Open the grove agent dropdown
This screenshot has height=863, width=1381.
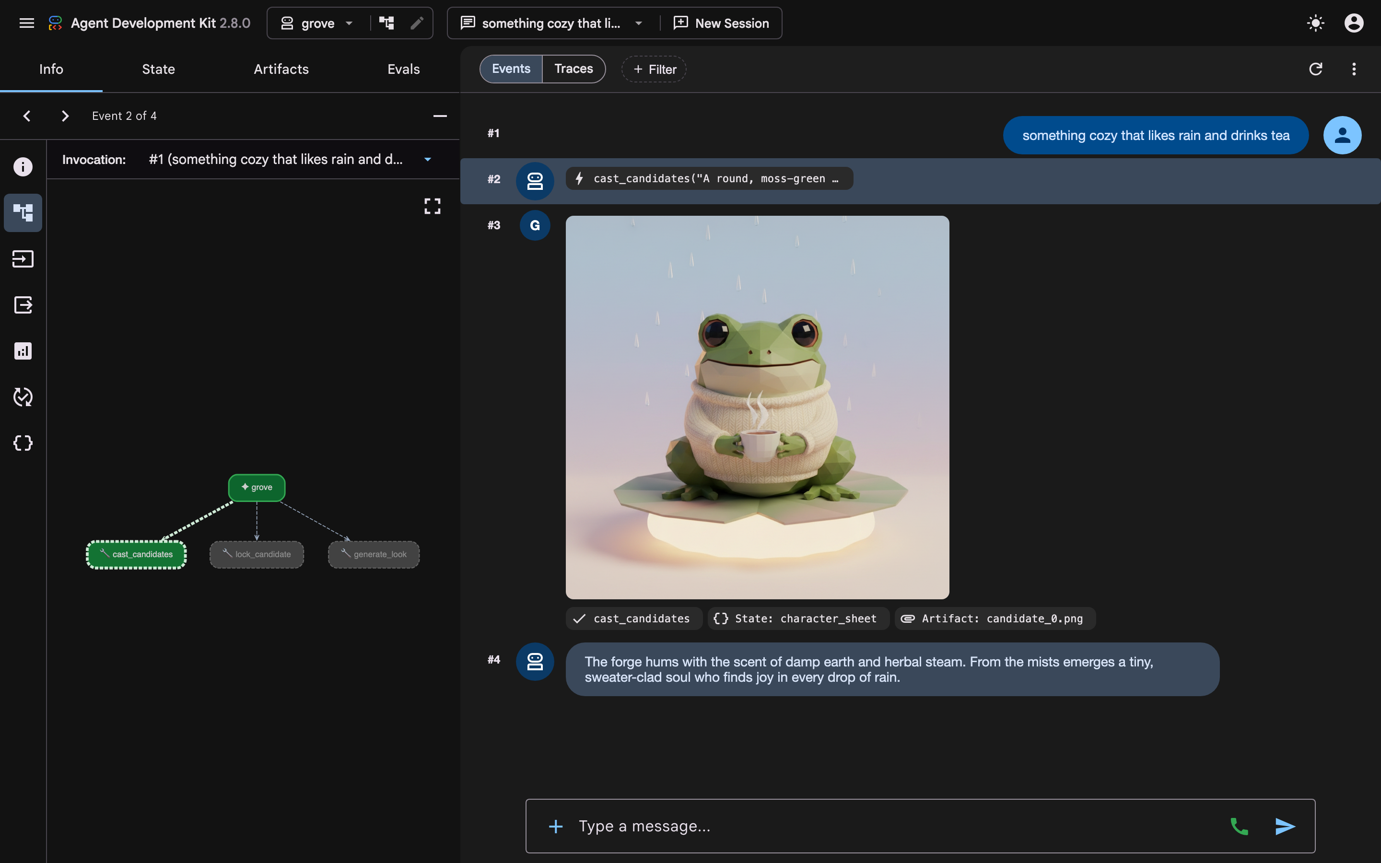pyautogui.click(x=317, y=23)
